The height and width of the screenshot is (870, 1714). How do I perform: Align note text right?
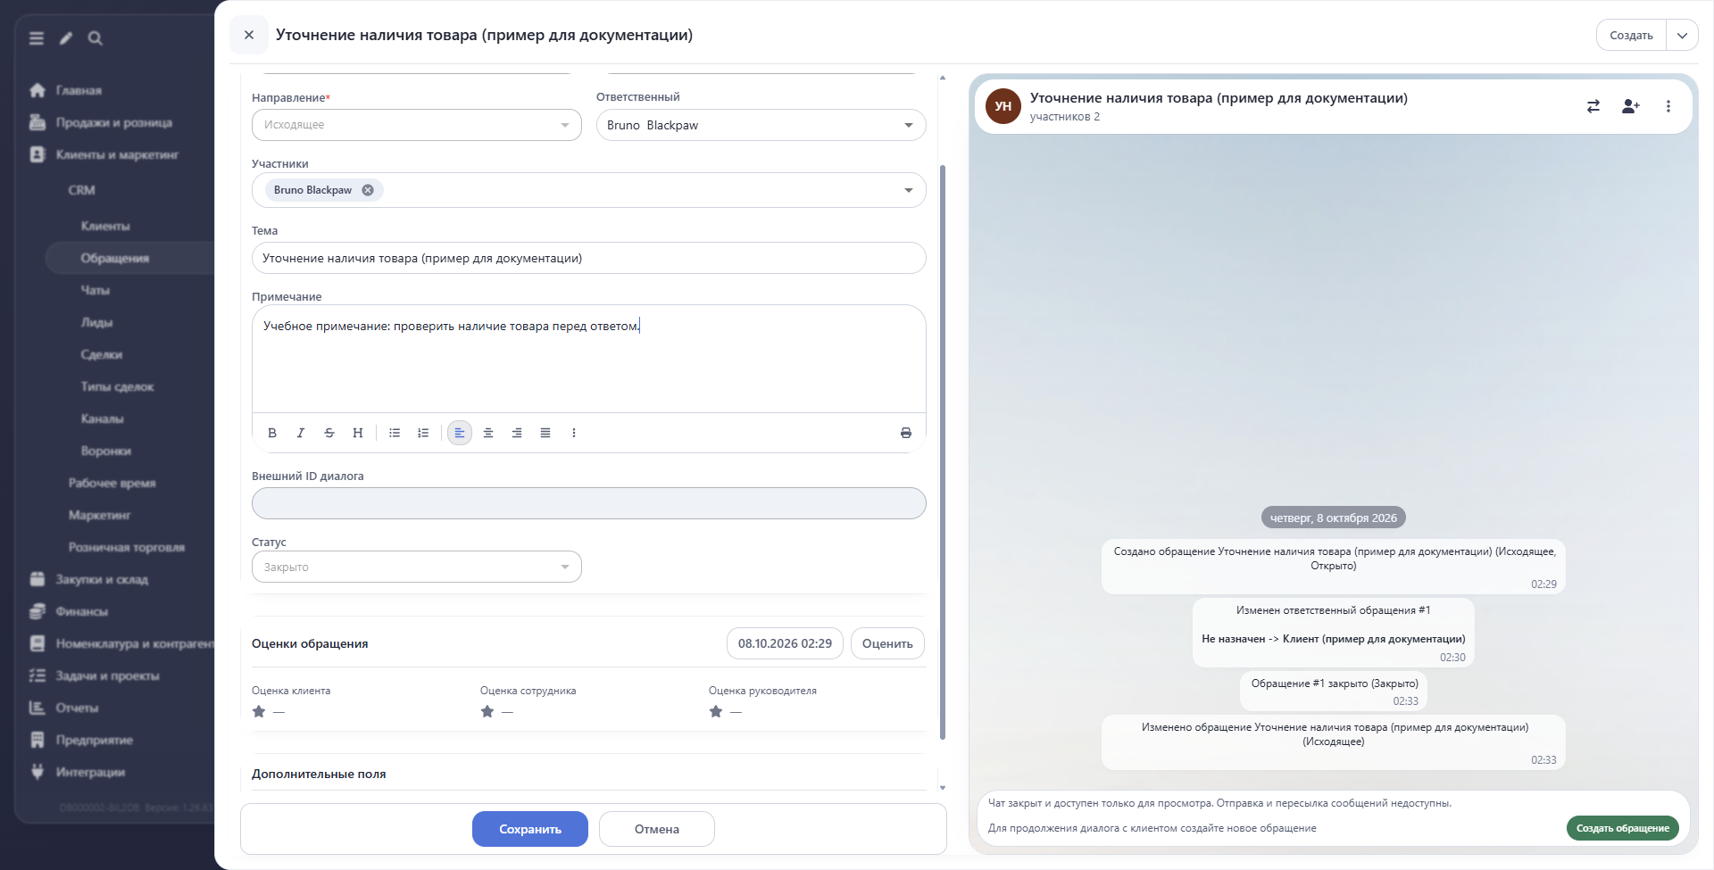tap(517, 433)
